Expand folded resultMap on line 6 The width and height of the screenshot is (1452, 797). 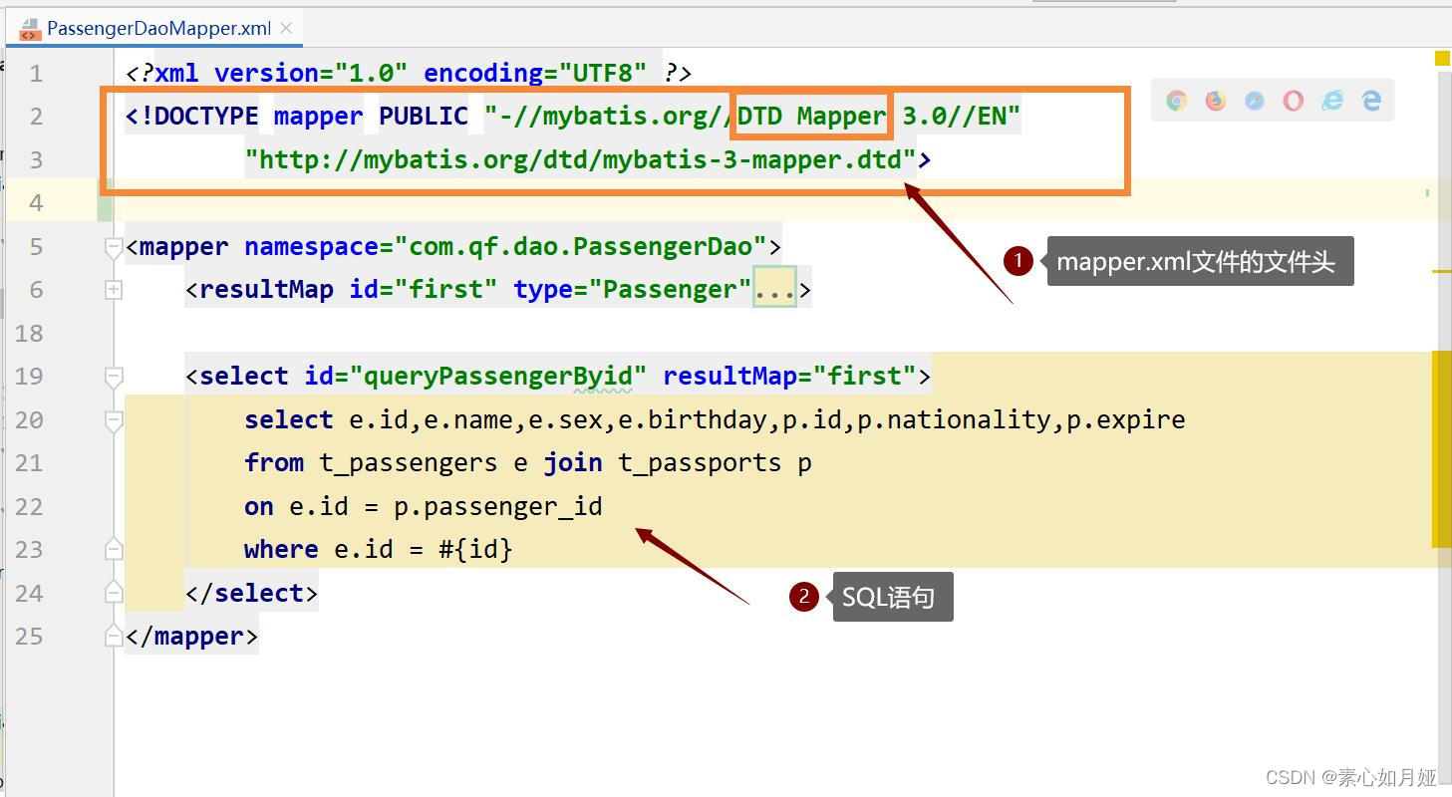pyautogui.click(x=114, y=290)
